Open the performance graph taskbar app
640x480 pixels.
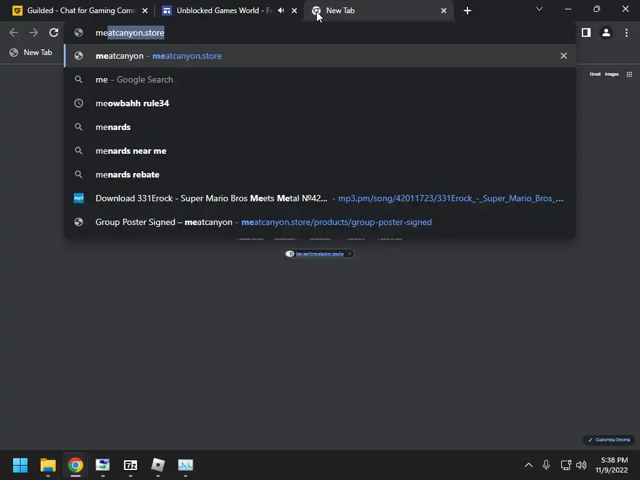185,465
